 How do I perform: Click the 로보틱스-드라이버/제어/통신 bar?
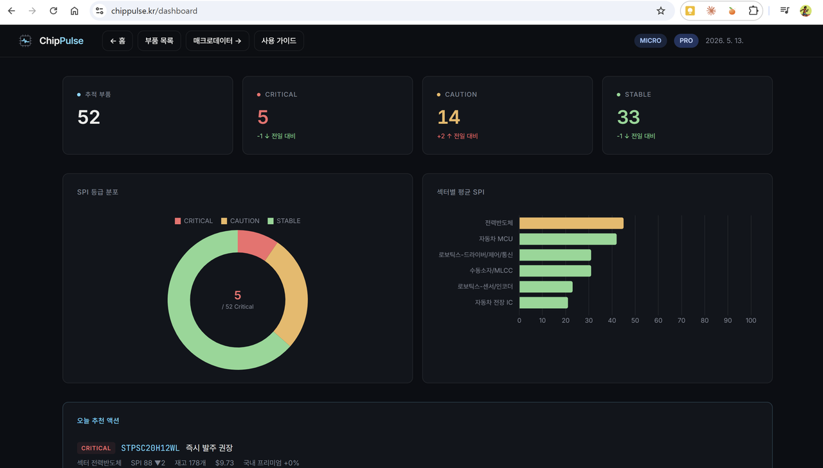tap(555, 255)
